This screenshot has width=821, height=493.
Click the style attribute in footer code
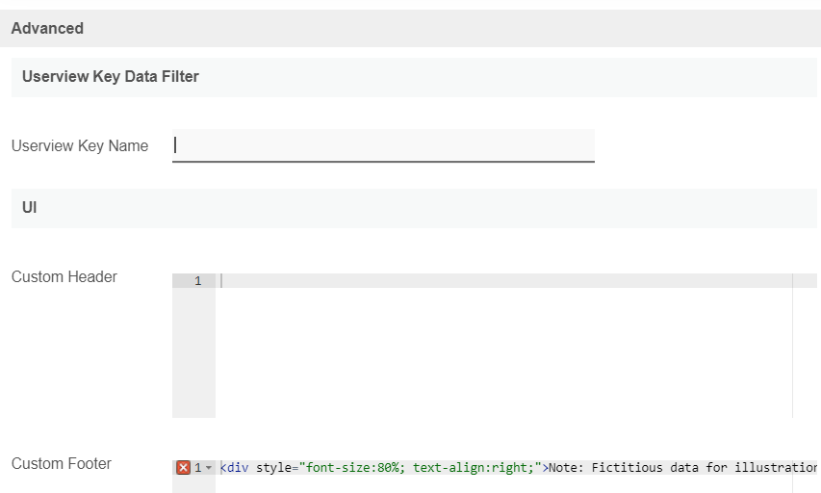tap(274, 468)
